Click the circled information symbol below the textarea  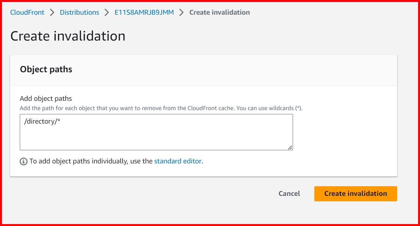tap(23, 161)
